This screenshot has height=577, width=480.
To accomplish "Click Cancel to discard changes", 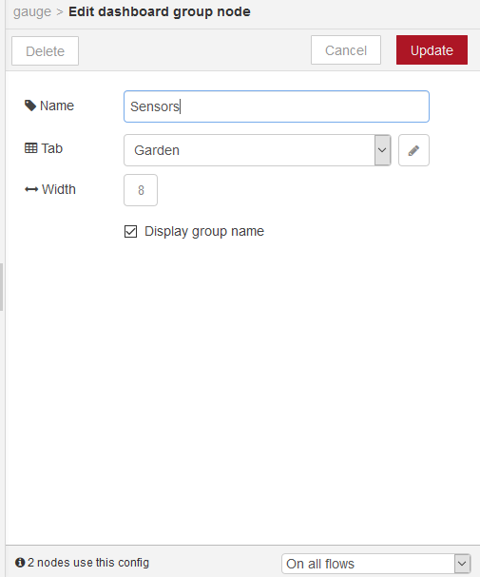I will (x=346, y=50).
